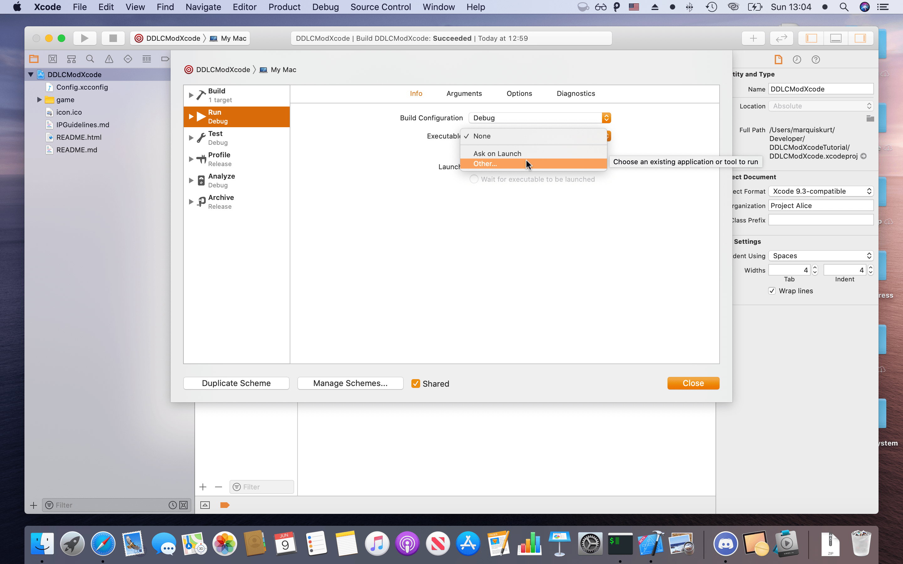Click Manage Schemes… button
The width and height of the screenshot is (903, 564).
[350, 383]
